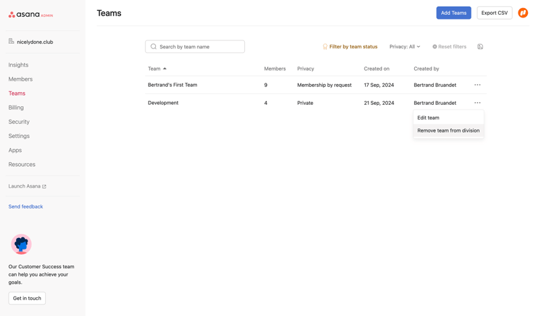Image resolution: width=538 pixels, height=316 pixels.
Task: Click the Add Teams button
Action: click(x=453, y=13)
